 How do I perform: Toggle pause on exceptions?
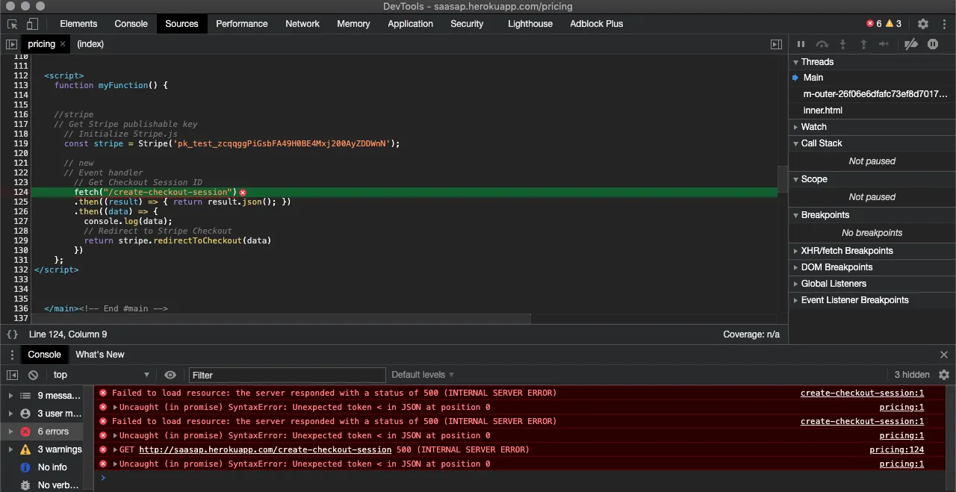click(x=933, y=44)
